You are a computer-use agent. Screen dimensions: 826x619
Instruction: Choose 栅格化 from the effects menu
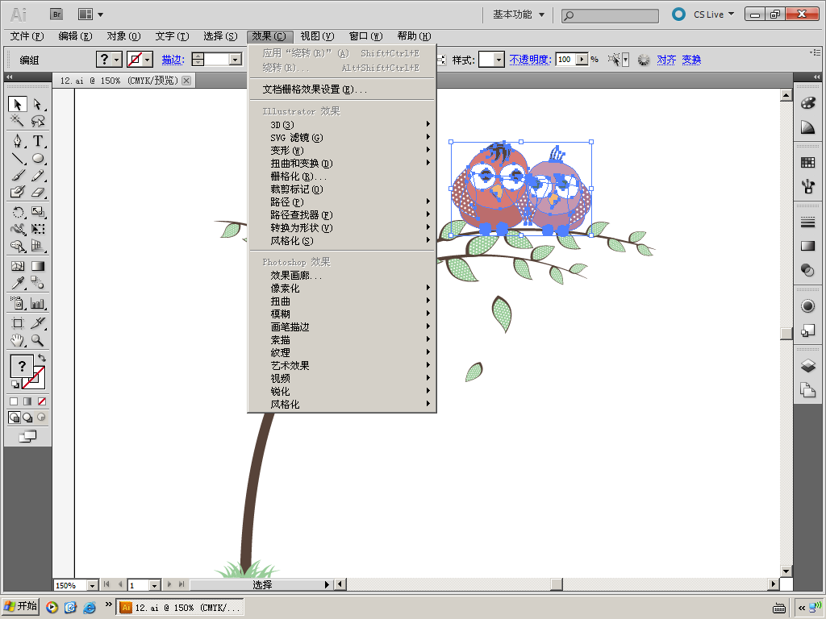coord(342,177)
